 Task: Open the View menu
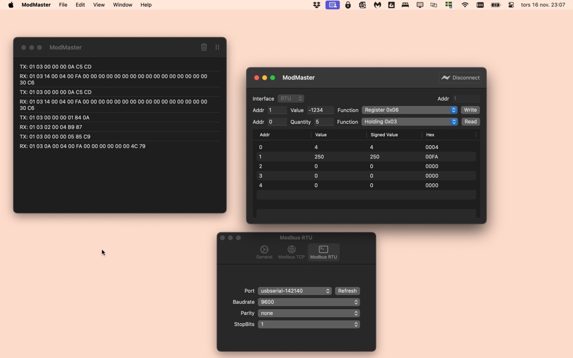[x=99, y=5]
